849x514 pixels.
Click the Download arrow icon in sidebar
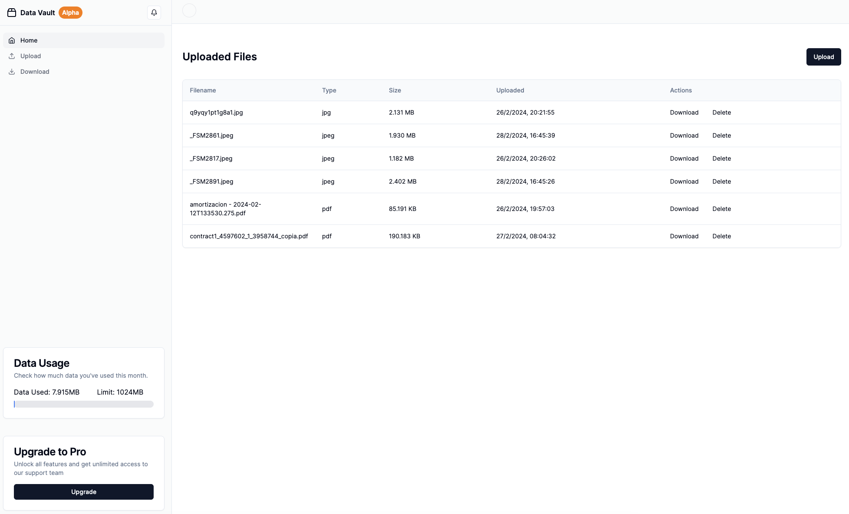(x=12, y=72)
